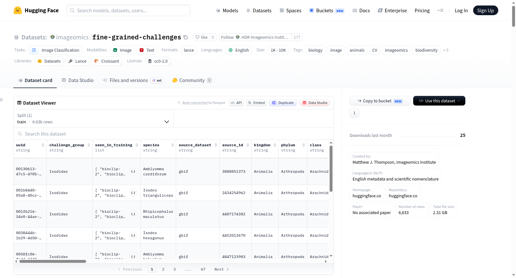Sort by the species column
Screen dimensions: 516x278
pos(173,145)
